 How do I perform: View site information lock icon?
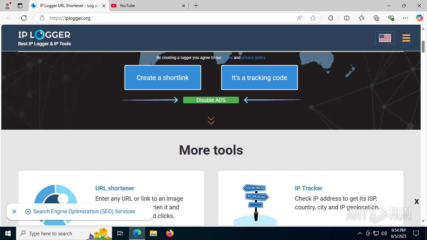click(x=42, y=18)
